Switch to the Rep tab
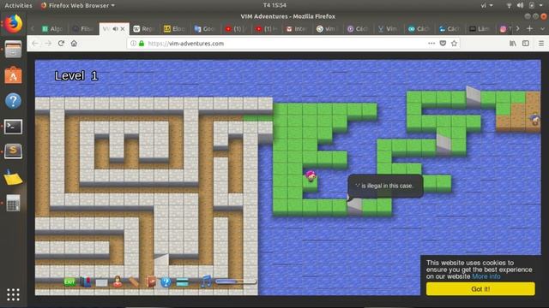 144,29
